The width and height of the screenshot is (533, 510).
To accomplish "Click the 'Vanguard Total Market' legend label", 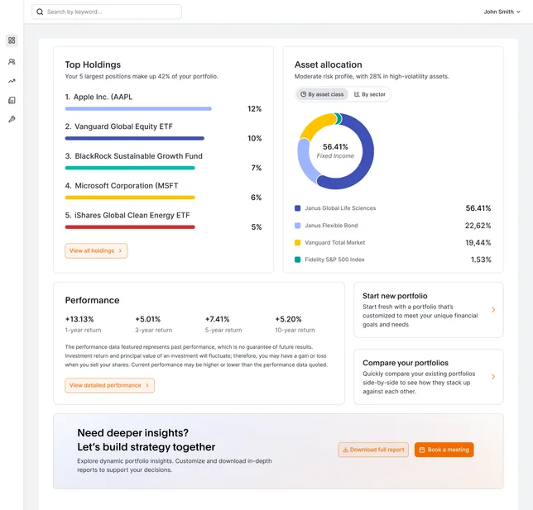I will (335, 242).
